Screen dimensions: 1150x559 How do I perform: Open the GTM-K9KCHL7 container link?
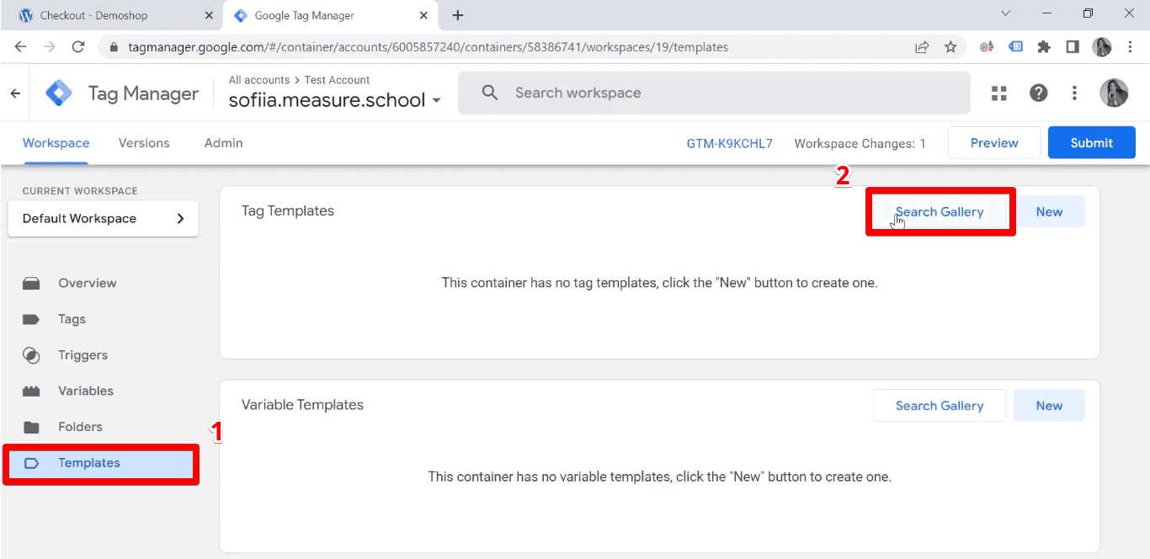click(x=729, y=142)
